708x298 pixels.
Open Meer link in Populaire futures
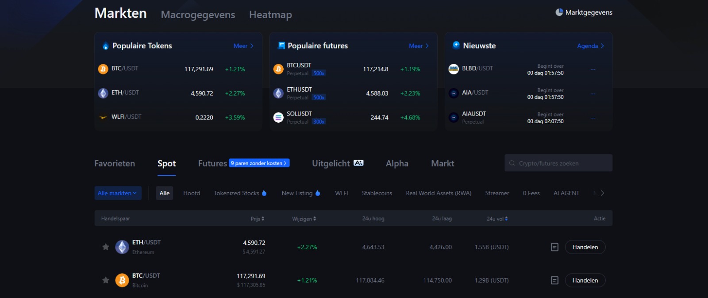coord(418,46)
